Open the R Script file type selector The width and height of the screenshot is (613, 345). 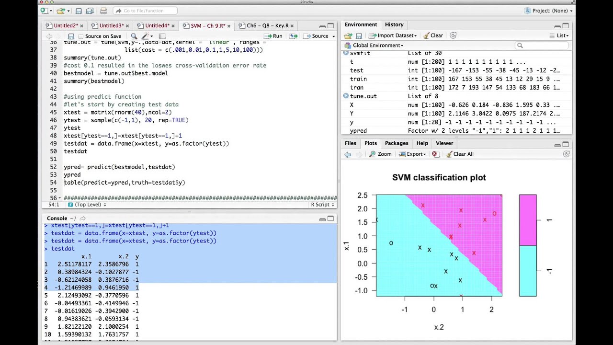[323, 205]
